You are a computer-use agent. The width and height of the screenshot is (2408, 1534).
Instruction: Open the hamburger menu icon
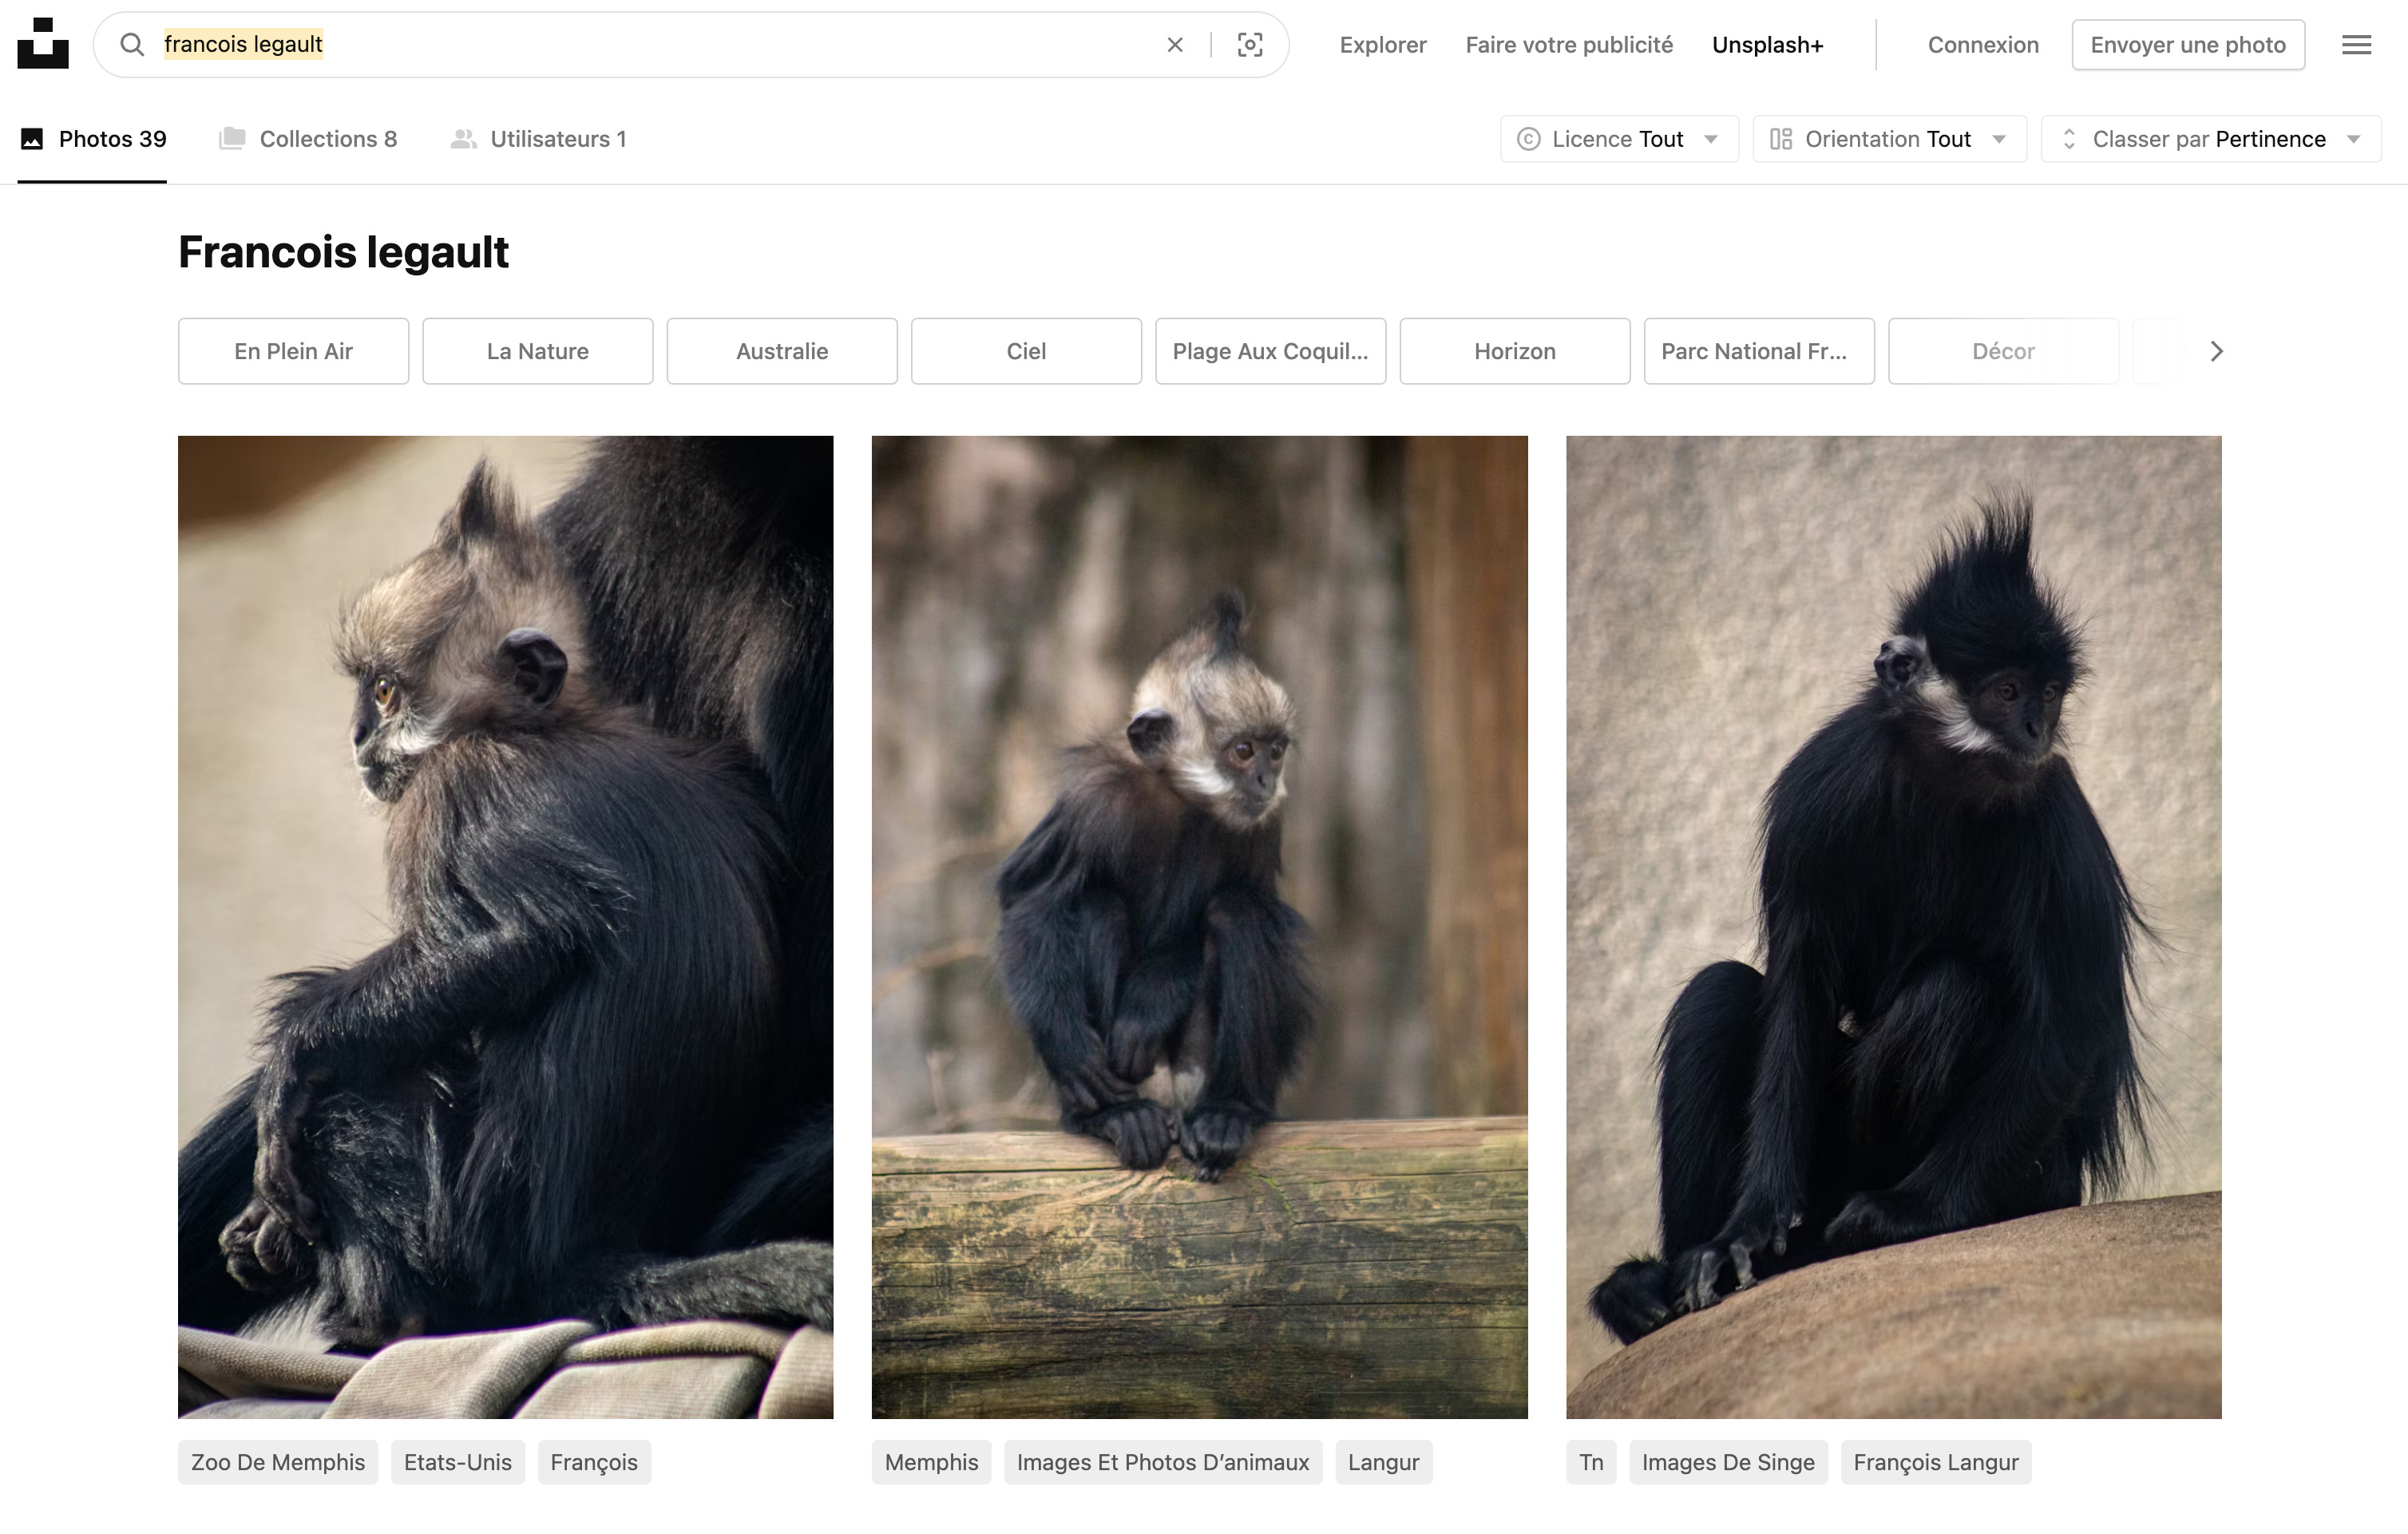2357,44
